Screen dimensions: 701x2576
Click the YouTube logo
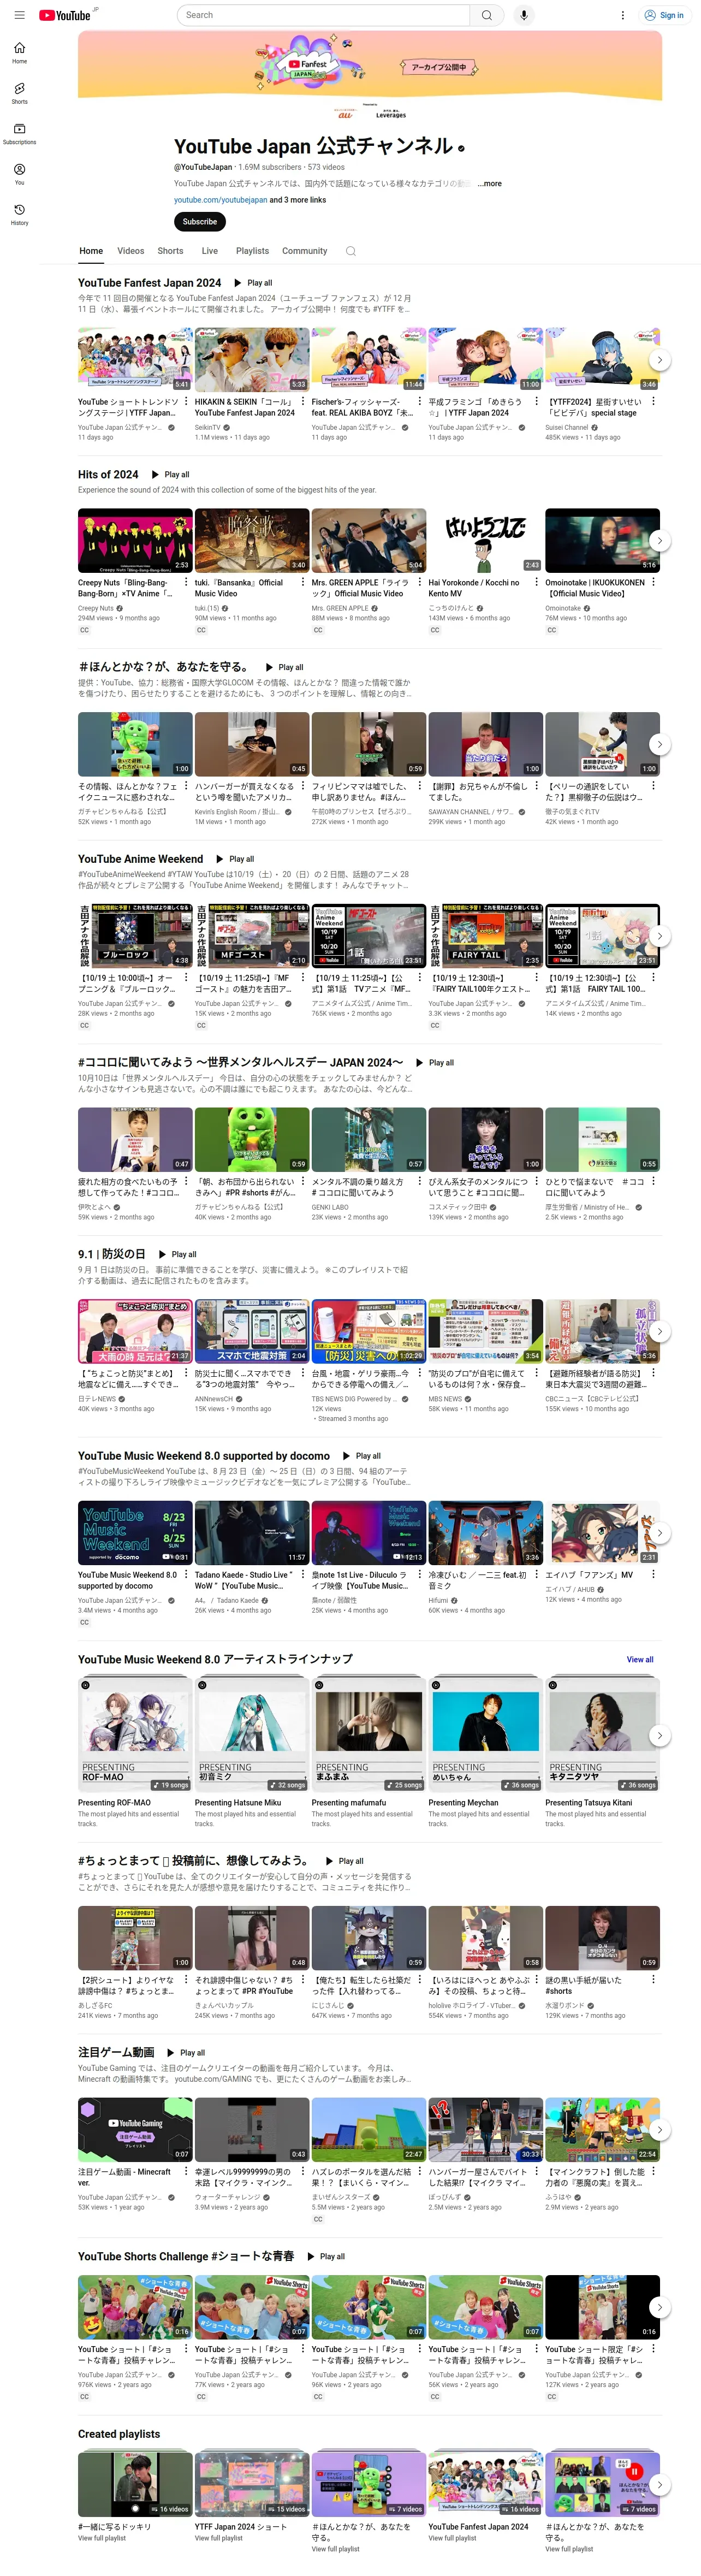tap(65, 15)
